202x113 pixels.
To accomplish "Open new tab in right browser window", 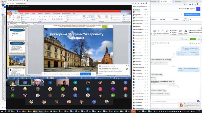I will [186, 2].
